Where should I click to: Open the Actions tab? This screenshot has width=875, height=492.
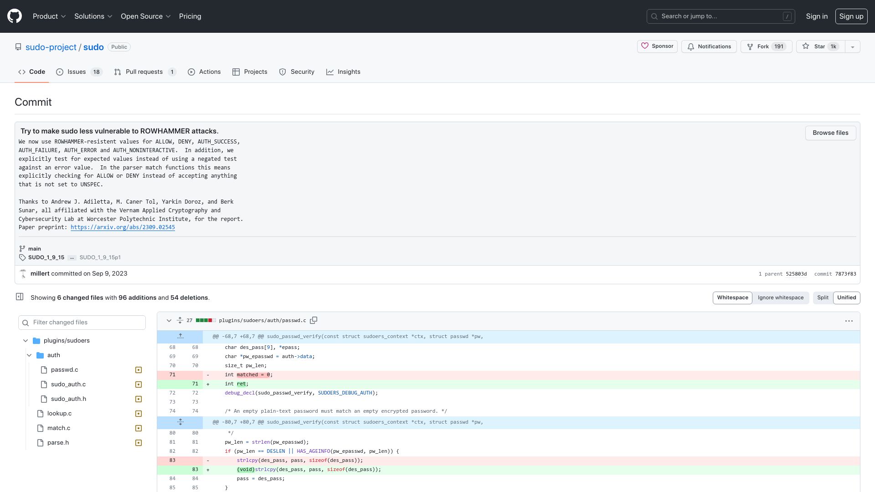[204, 72]
